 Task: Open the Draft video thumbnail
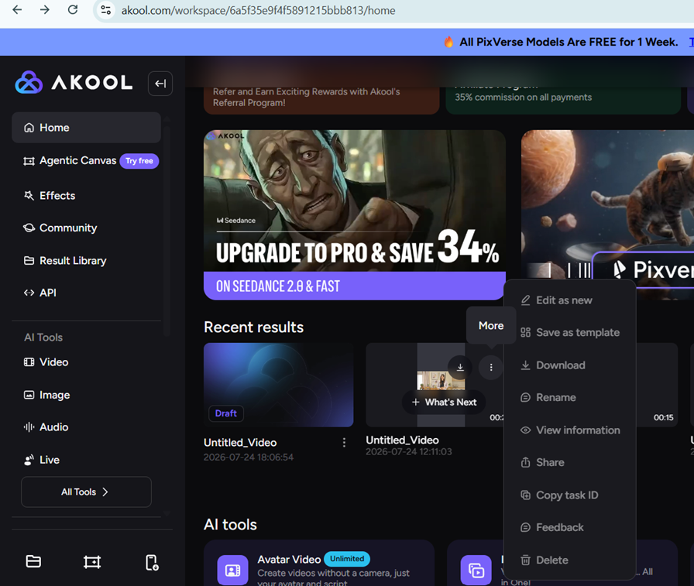pos(278,385)
